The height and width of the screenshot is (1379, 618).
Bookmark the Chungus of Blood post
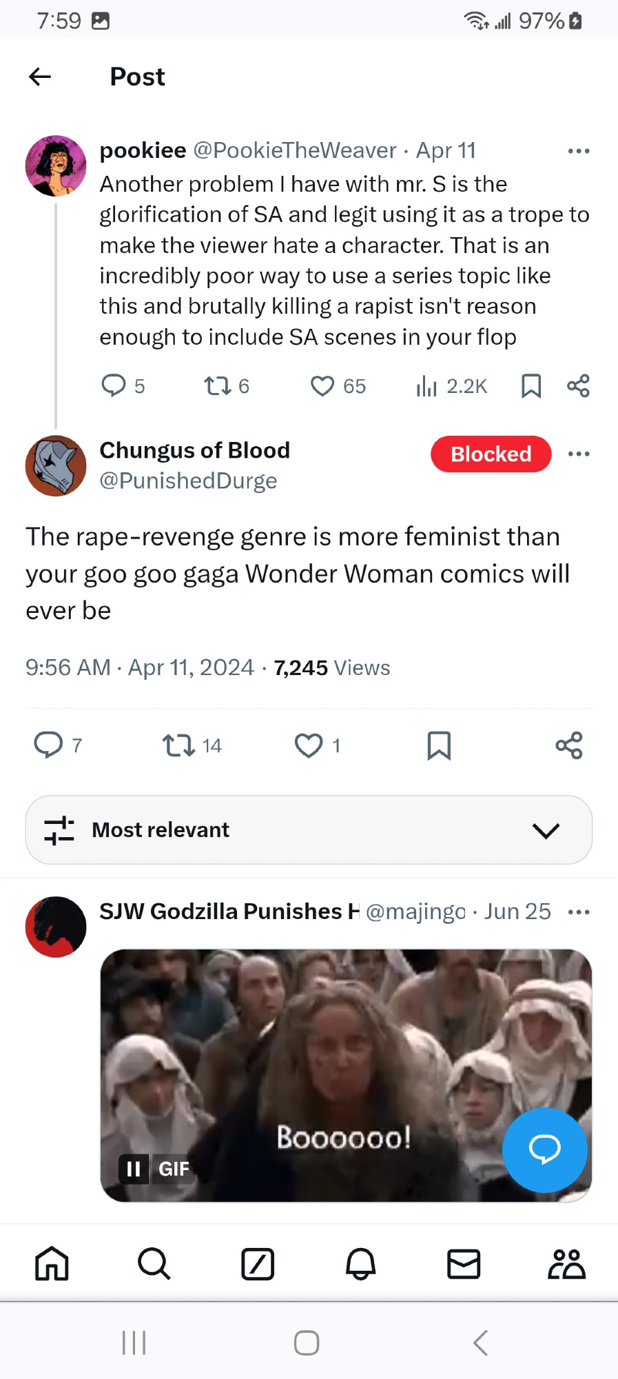(x=439, y=745)
